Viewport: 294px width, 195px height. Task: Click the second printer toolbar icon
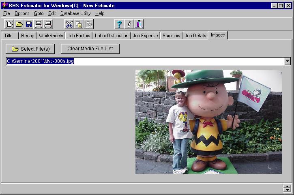(x=48, y=24)
